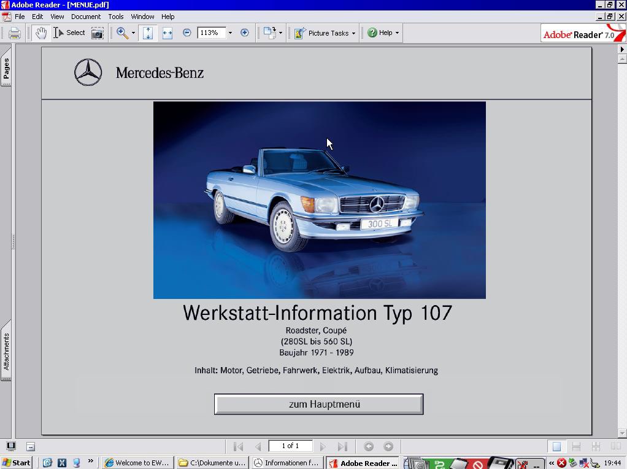
Task: Expand the Picture Tasks dropdown arrow
Action: tap(353, 33)
